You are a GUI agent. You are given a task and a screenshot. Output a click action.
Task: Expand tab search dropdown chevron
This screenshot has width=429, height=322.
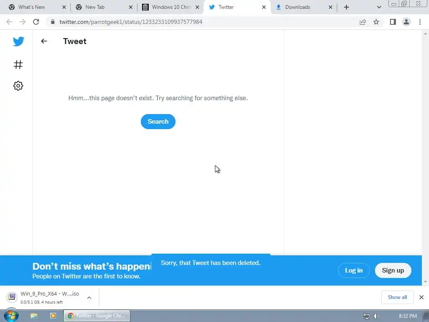pyautogui.click(x=379, y=7)
